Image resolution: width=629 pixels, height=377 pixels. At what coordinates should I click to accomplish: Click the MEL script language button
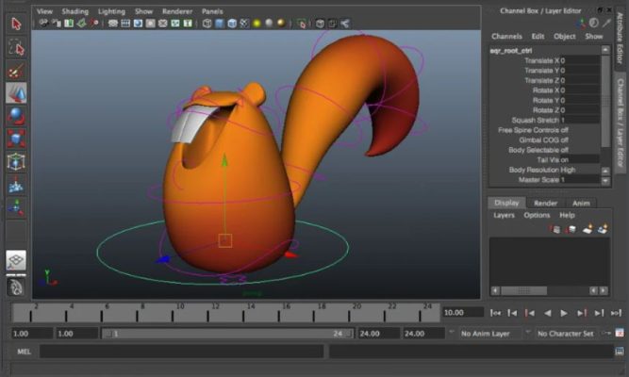pos(25,352)
